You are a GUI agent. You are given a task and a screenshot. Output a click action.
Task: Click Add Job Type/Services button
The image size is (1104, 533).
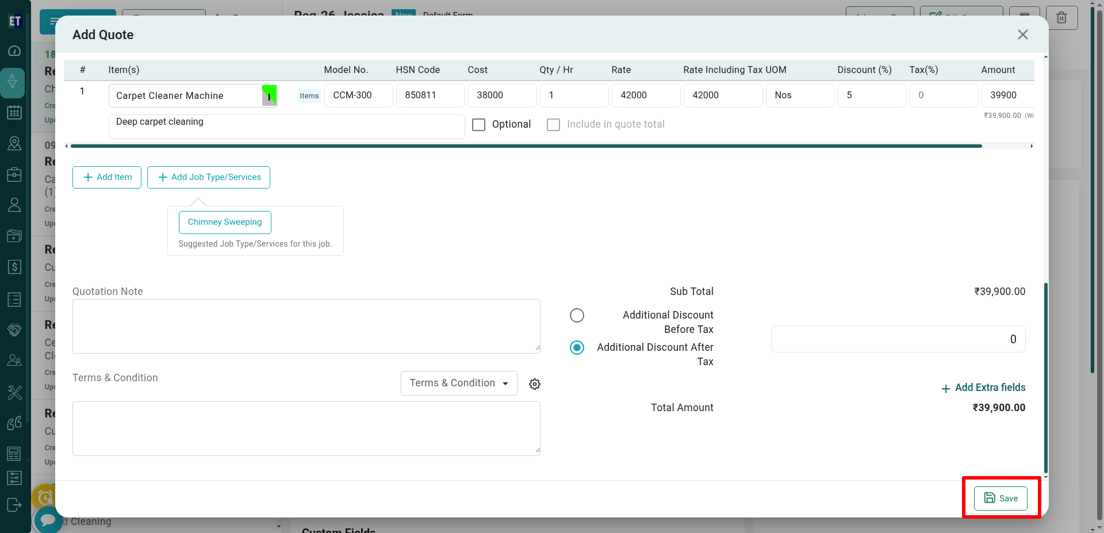(209, 178)
